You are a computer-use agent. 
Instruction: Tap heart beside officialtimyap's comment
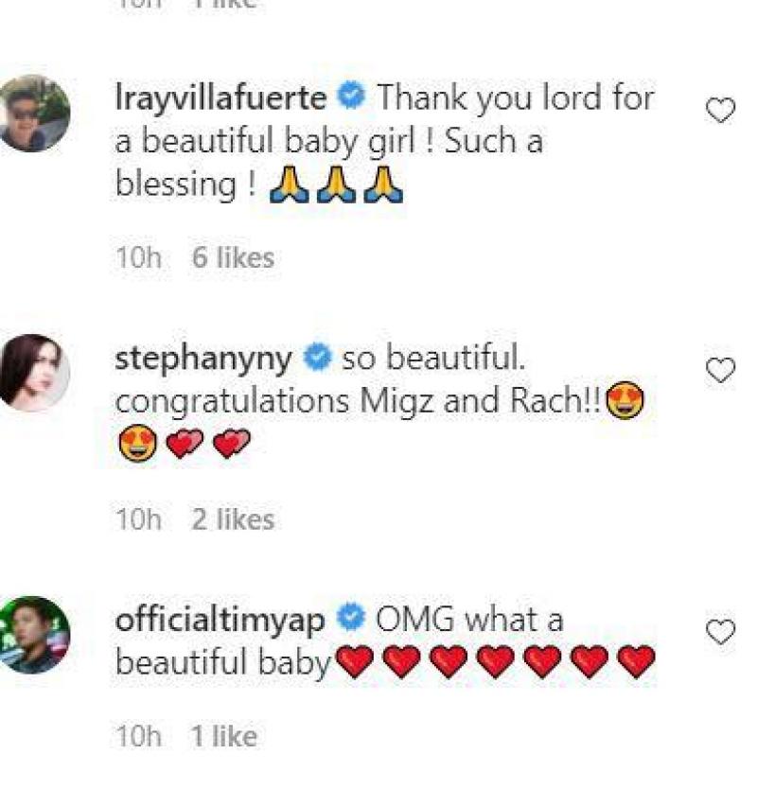[x=721, y=631]
